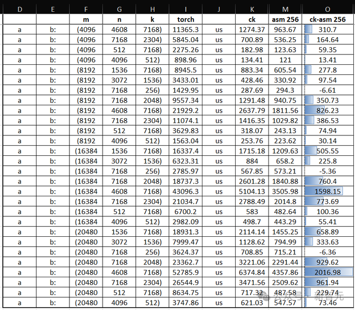Select torch value 52785.9
The width and height of the screenshot is (355, 310).
point(186,272)
